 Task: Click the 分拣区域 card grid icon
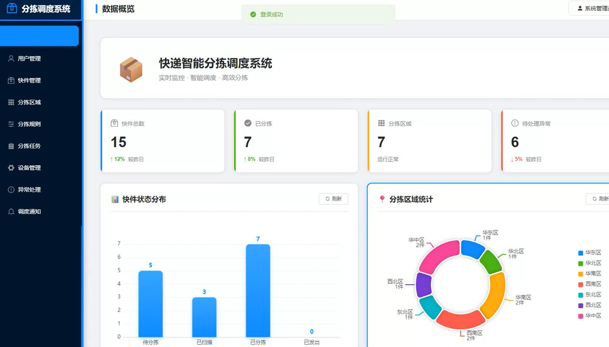pyautogui.click(x=381, y=123)
